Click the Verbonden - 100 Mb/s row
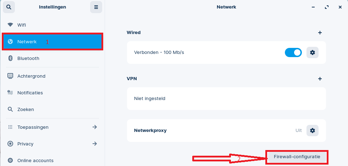This screenshot has width=348, height=166. point(226,52)
